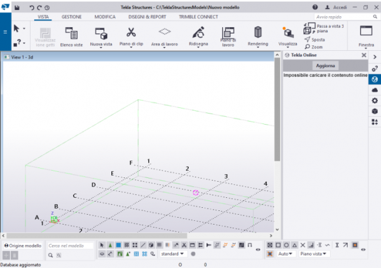
Task: Expand the Visualizza dropdown arrow
Action: click(288, 47)
